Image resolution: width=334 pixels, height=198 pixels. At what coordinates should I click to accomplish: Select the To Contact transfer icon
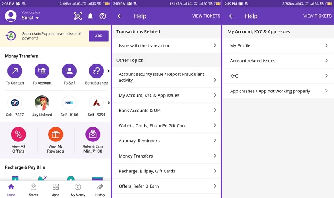(x=15, y=71)
